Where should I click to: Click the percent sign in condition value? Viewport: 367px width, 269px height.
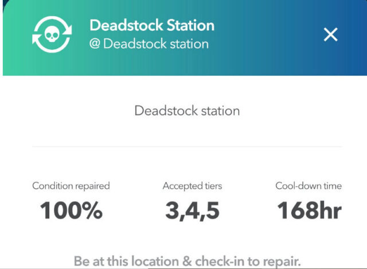point(94,210)
